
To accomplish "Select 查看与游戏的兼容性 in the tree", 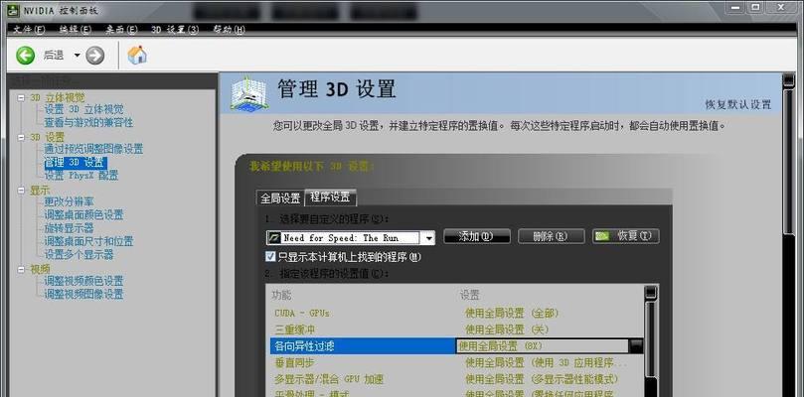I will click(88, 123).
